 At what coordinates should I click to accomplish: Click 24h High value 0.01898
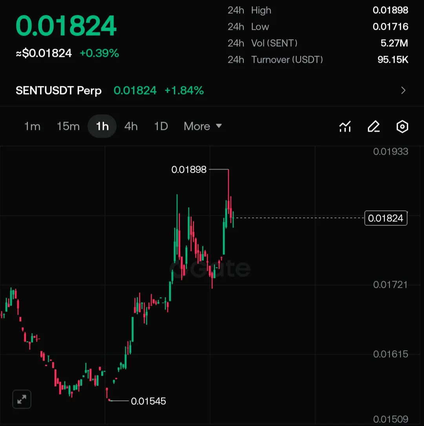coord(390,10)
